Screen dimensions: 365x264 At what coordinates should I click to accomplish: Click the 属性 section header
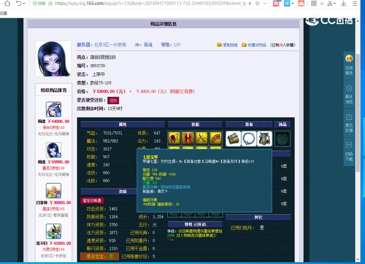(x=123, y=124)
